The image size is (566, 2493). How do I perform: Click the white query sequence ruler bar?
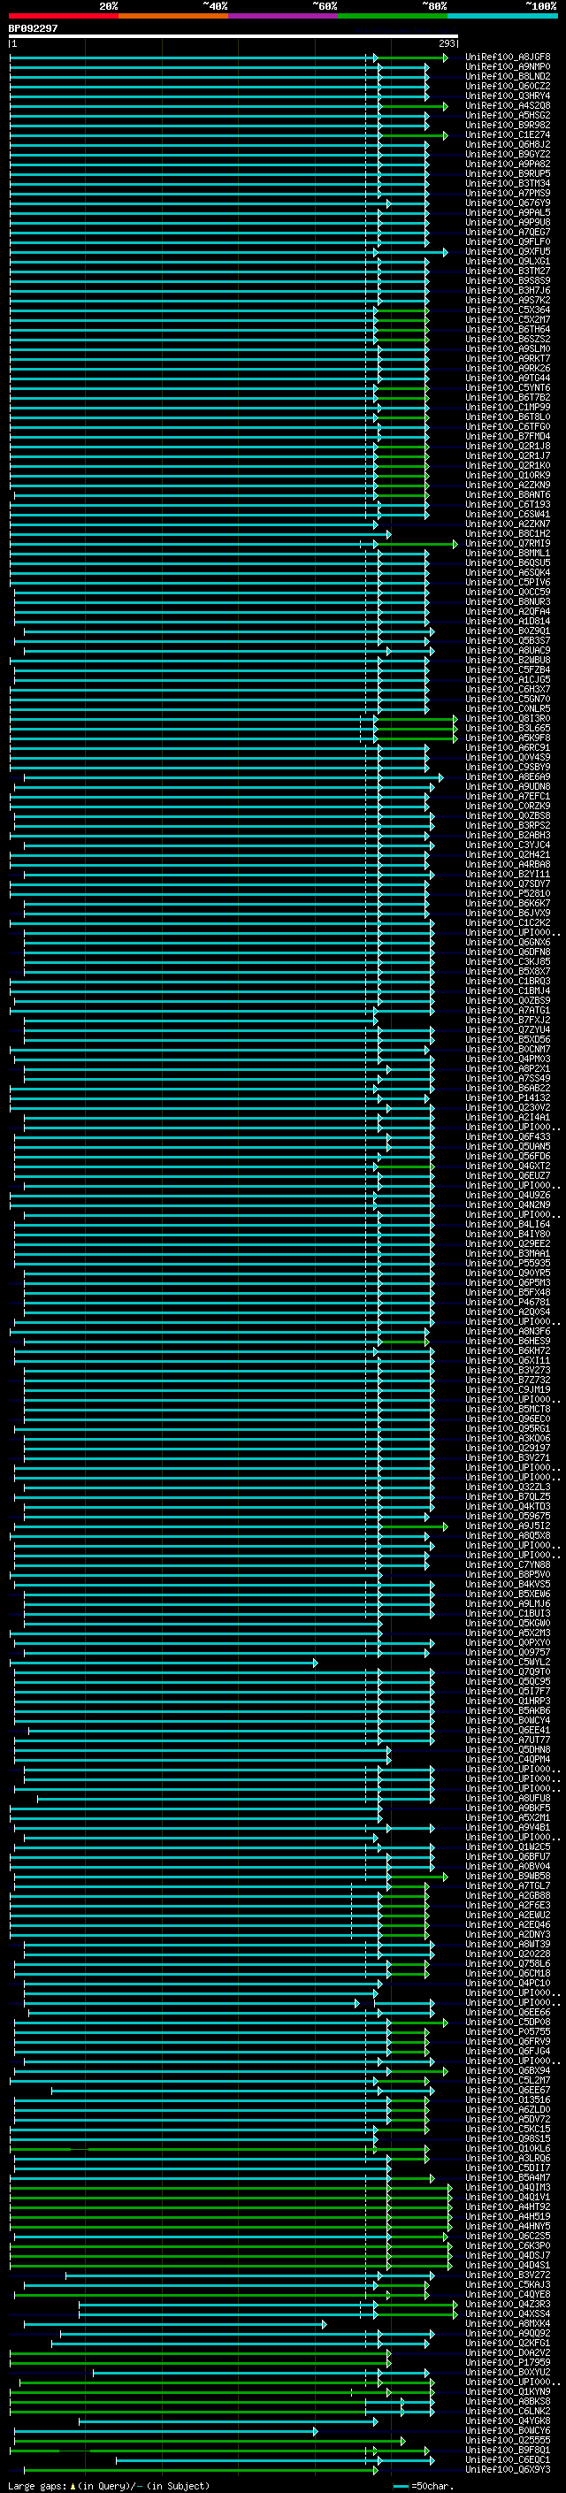click(233, 35)
